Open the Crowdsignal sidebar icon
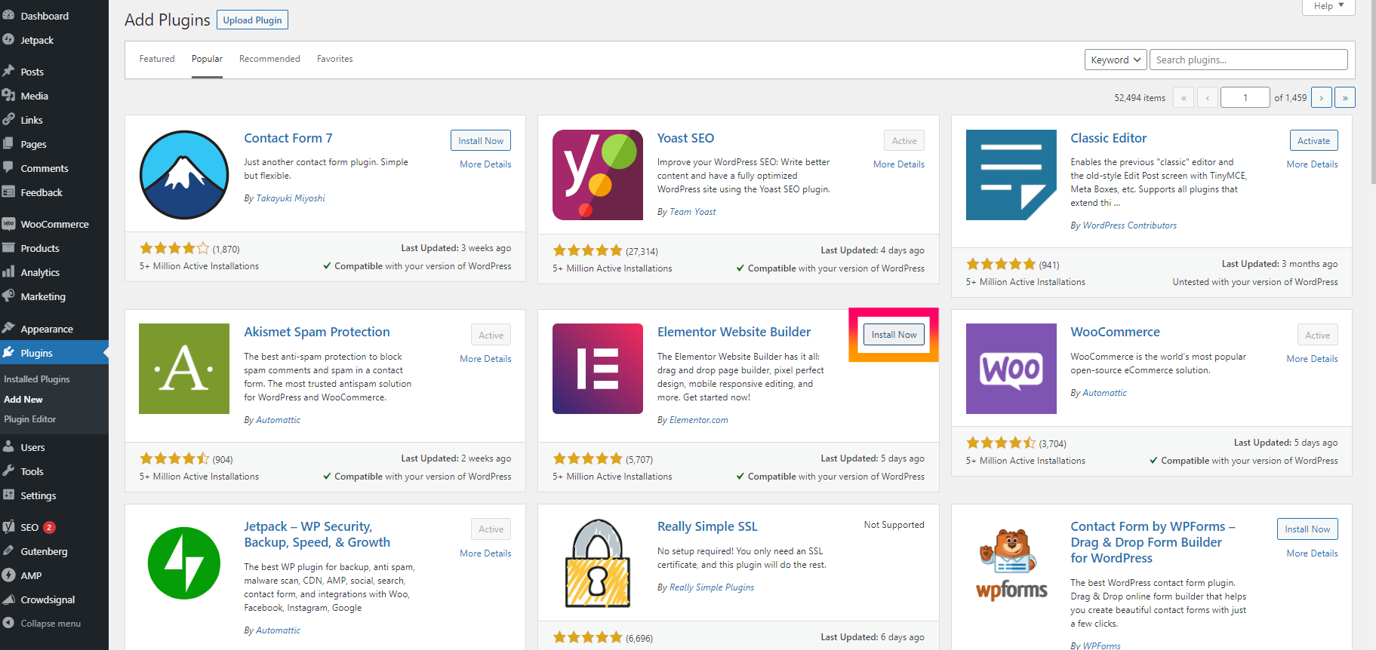The width and height of the screenshot is (1376, 650). 8,599
